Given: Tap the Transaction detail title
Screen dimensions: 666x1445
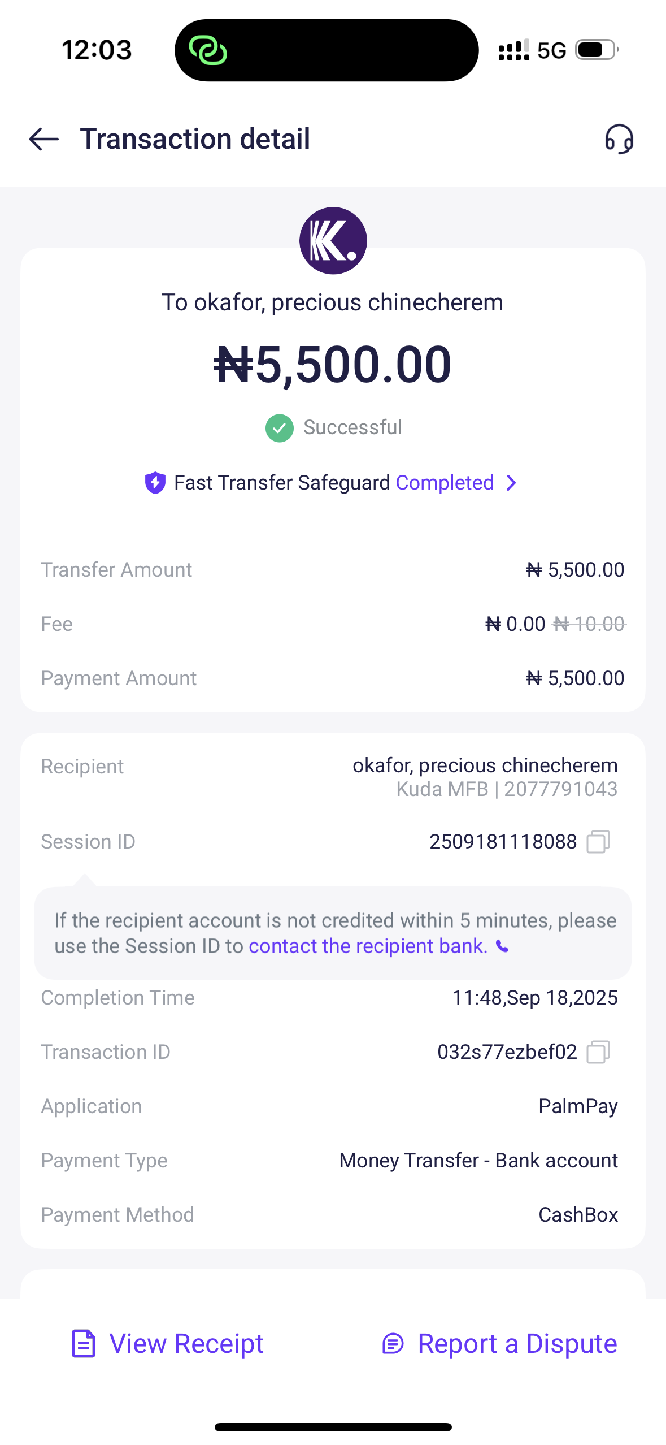Looking at the screenshot, I should pyautogui.click(x=195, y=139).
